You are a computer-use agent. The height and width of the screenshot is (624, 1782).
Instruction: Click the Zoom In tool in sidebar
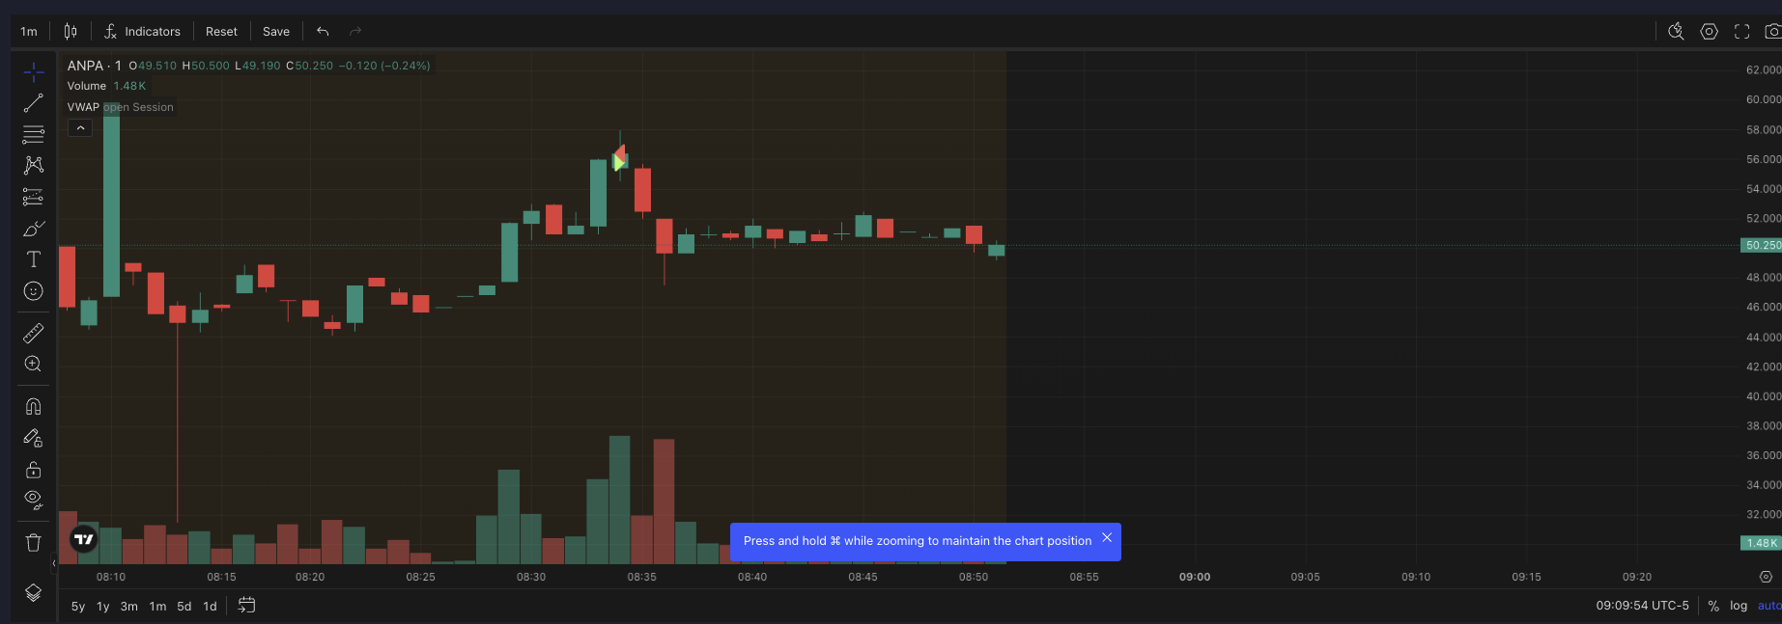point(33,364)
